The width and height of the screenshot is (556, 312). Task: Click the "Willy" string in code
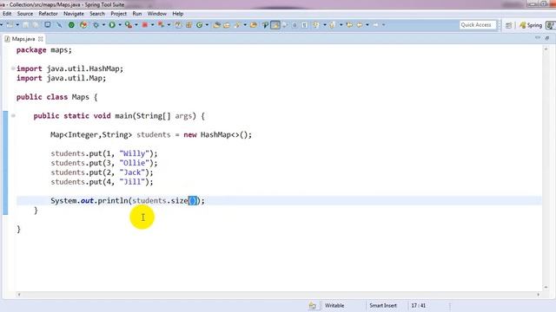134,153
